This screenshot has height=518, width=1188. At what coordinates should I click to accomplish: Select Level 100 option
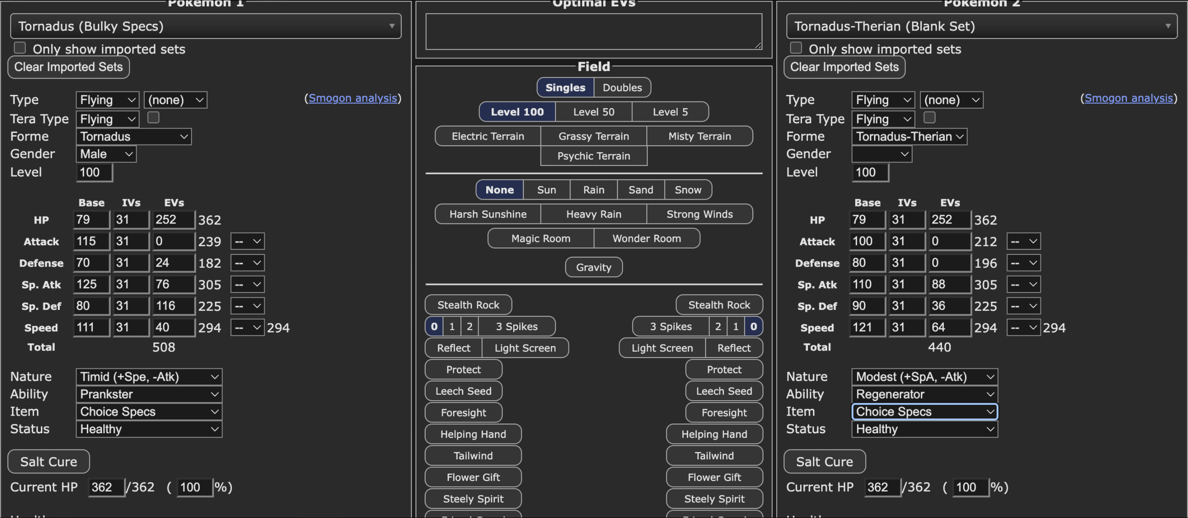pyautogui.click(x=517, y=112)
